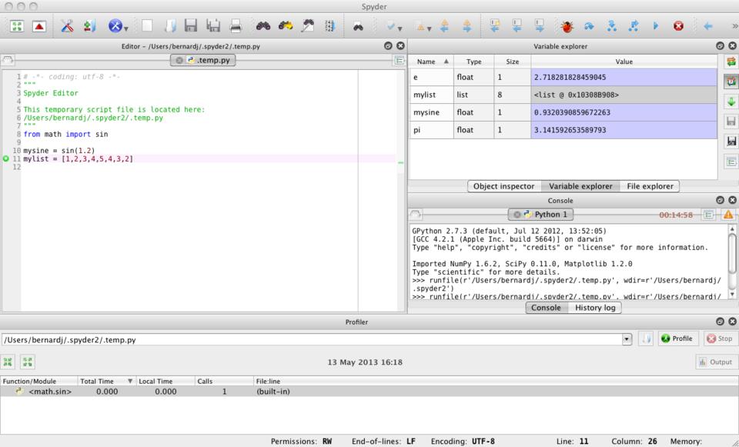Screen dimensions: 739x447
Task: Open Preferences with wrench and screwdriver icon
Action: [x=67, y=25]
